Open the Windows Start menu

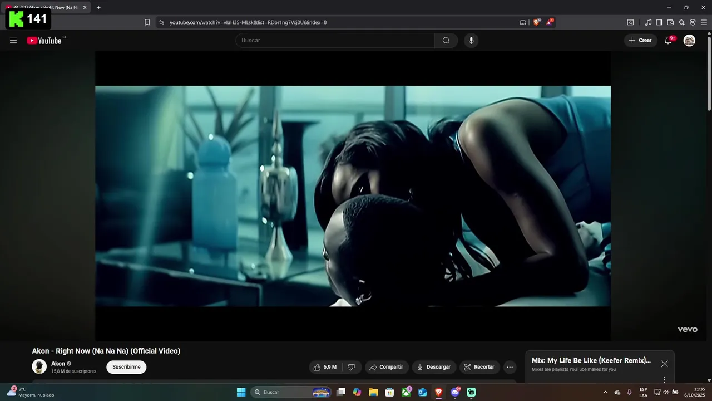click(x=241, y=392)
